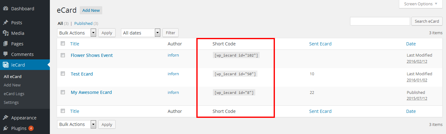Click the Posts pushpin icon
The height and width of the screenshot is (134, 446).
pyautogui.click(x=6, y=23)
